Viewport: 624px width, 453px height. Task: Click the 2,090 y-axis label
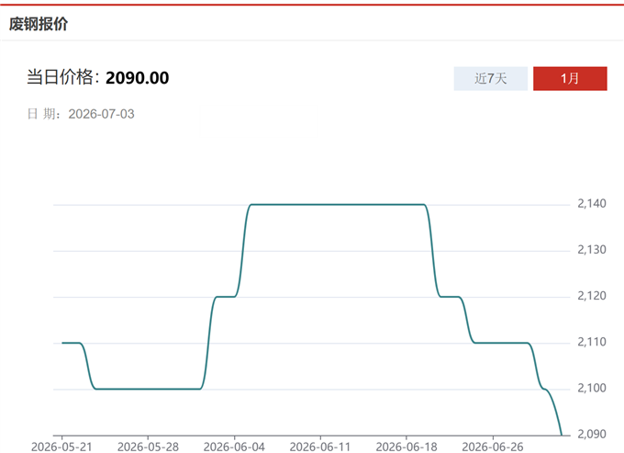coord(592,434)
